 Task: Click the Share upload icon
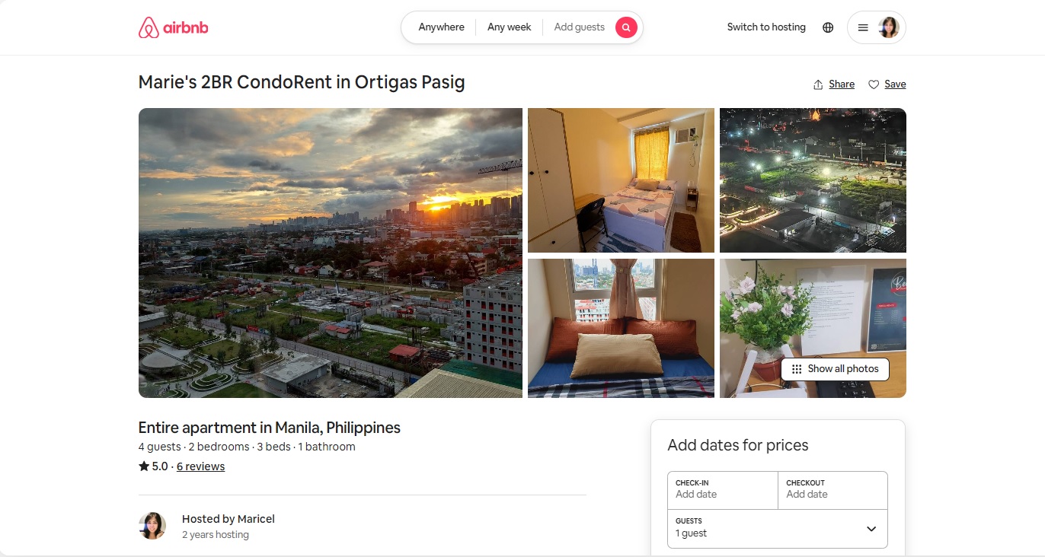click(818, 84)
